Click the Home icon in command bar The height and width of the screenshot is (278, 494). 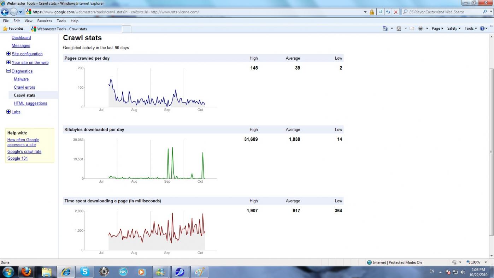[385, 29]
